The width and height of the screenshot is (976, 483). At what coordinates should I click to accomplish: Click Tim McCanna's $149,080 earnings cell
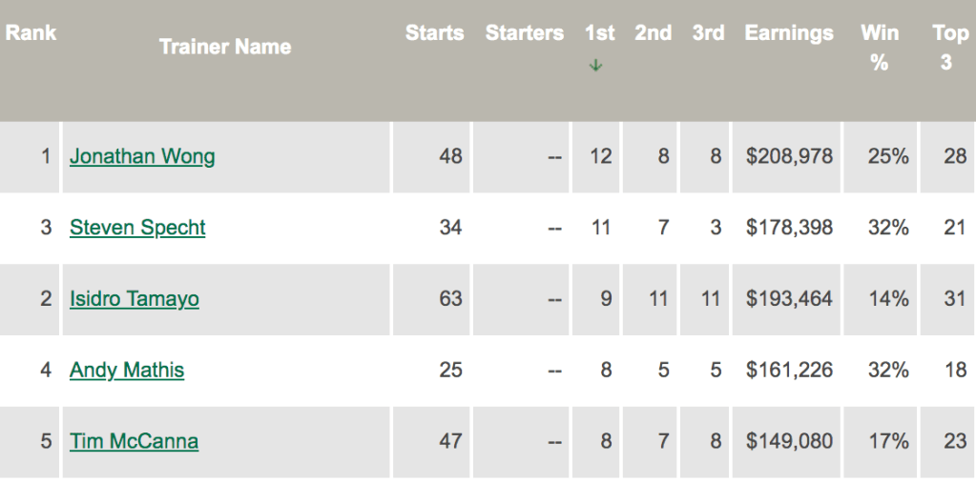click(789, 441)
